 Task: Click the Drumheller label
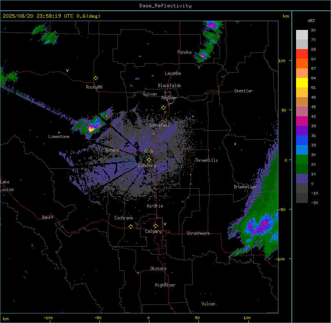(x=245, y=187)
